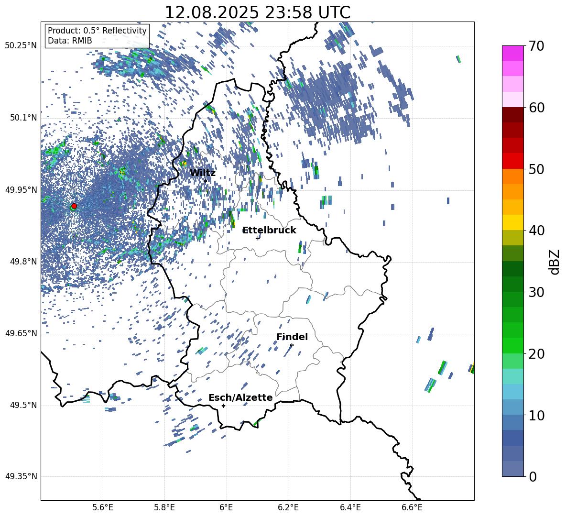Viewport: 566px width, 517px height.
Task: Click the 50.1°N latitude label
Action: (x=24, y=118)
